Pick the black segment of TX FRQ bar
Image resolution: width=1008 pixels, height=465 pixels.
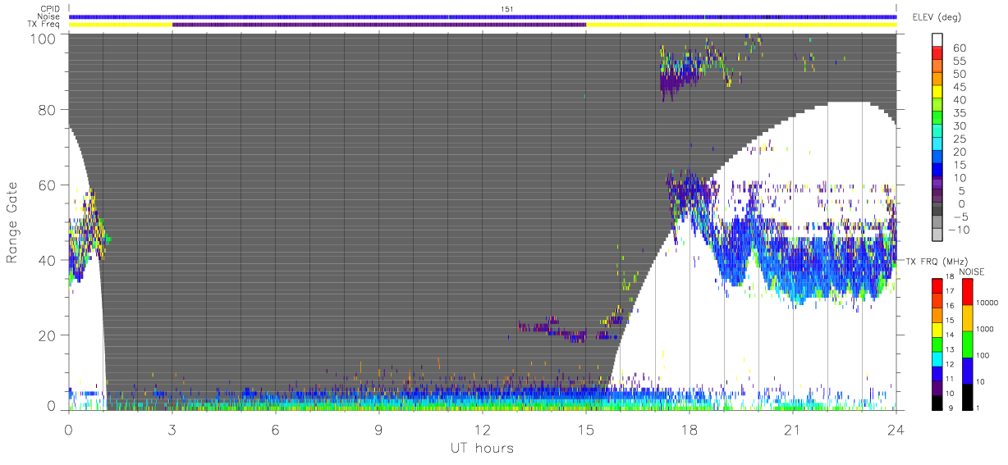(x=936, y=402)
